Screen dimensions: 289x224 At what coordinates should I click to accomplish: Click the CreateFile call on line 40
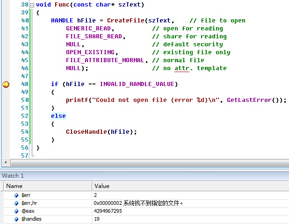(126, 21)
